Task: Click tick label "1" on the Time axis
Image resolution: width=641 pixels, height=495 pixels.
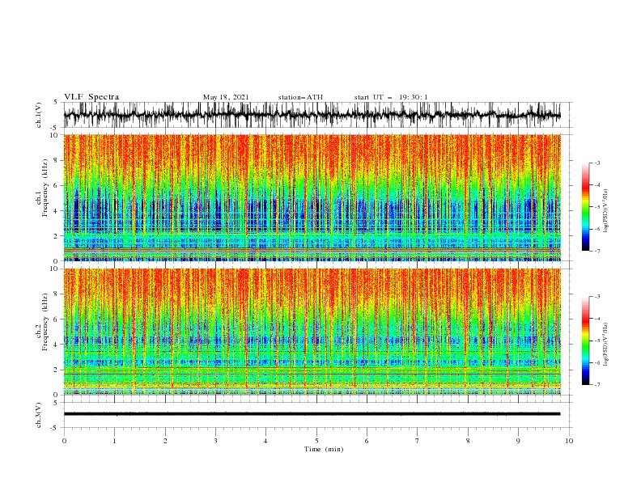Action: [114, 441]
